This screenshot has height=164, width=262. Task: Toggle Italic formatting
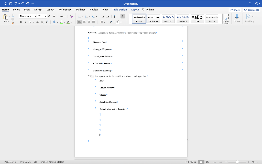pyautogui.click(x=26, y=22)
